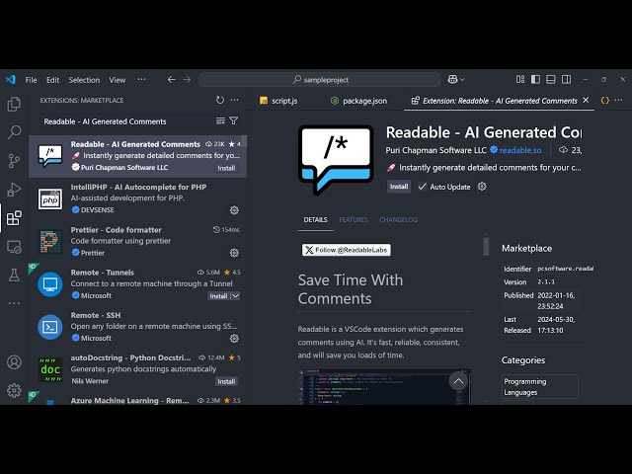The height and width of the screenshot is (474, 632).
Task: Open the readable.so publisher link
Action: tap(519, 150)
